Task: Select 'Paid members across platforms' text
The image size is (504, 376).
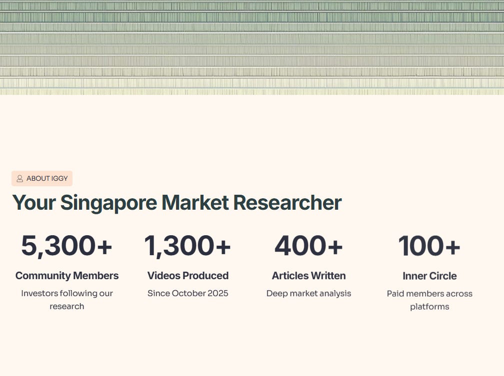Action: (x=429, y=300)
